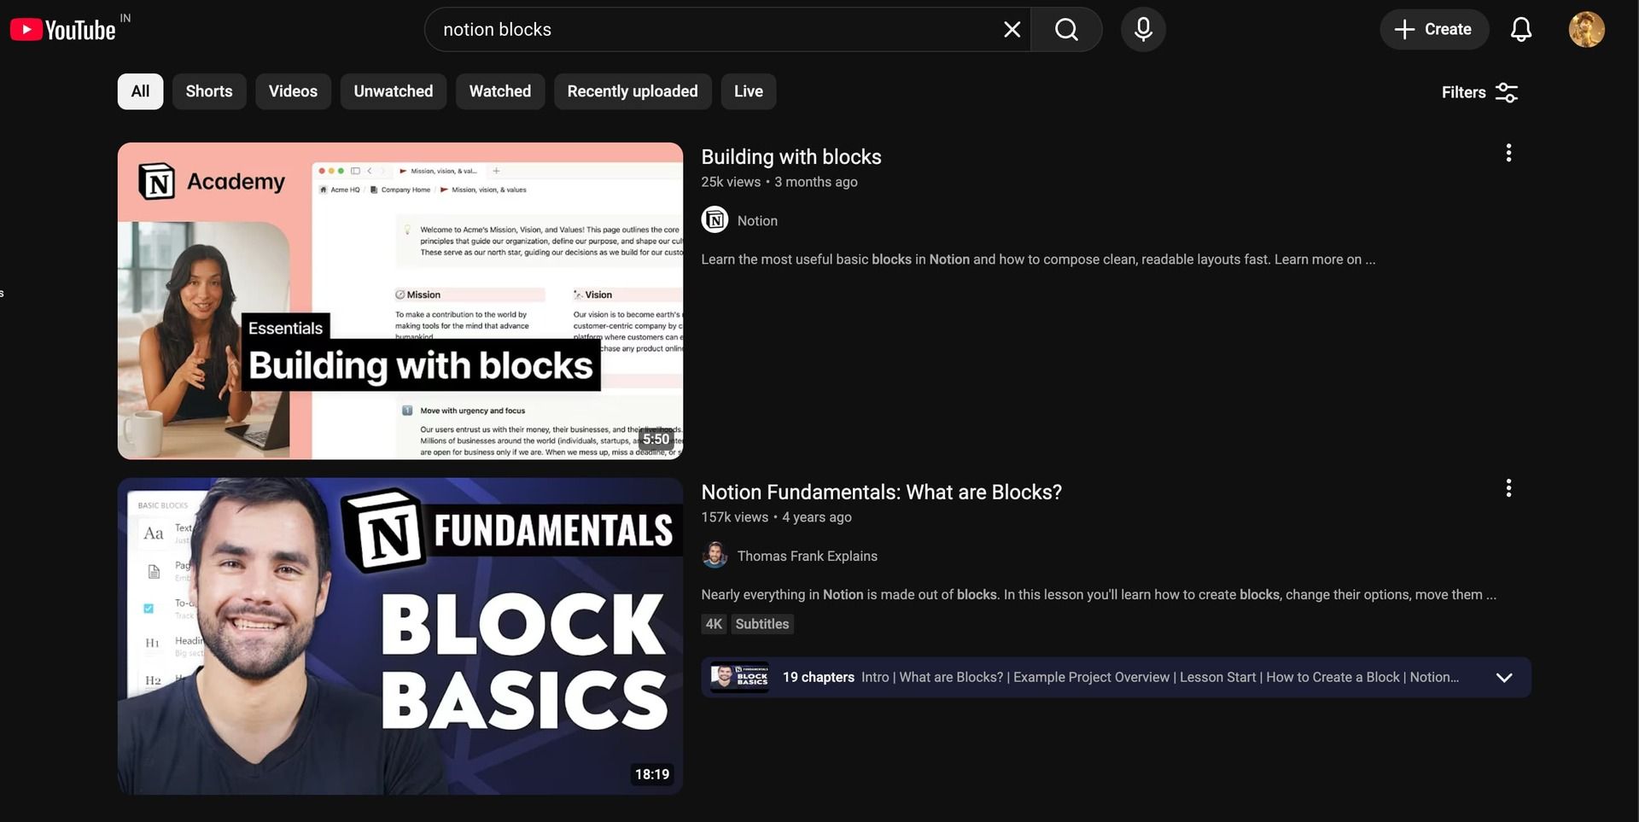Open Notion Fundamentals: What are Blocks? title

click(x=882, y=493)
